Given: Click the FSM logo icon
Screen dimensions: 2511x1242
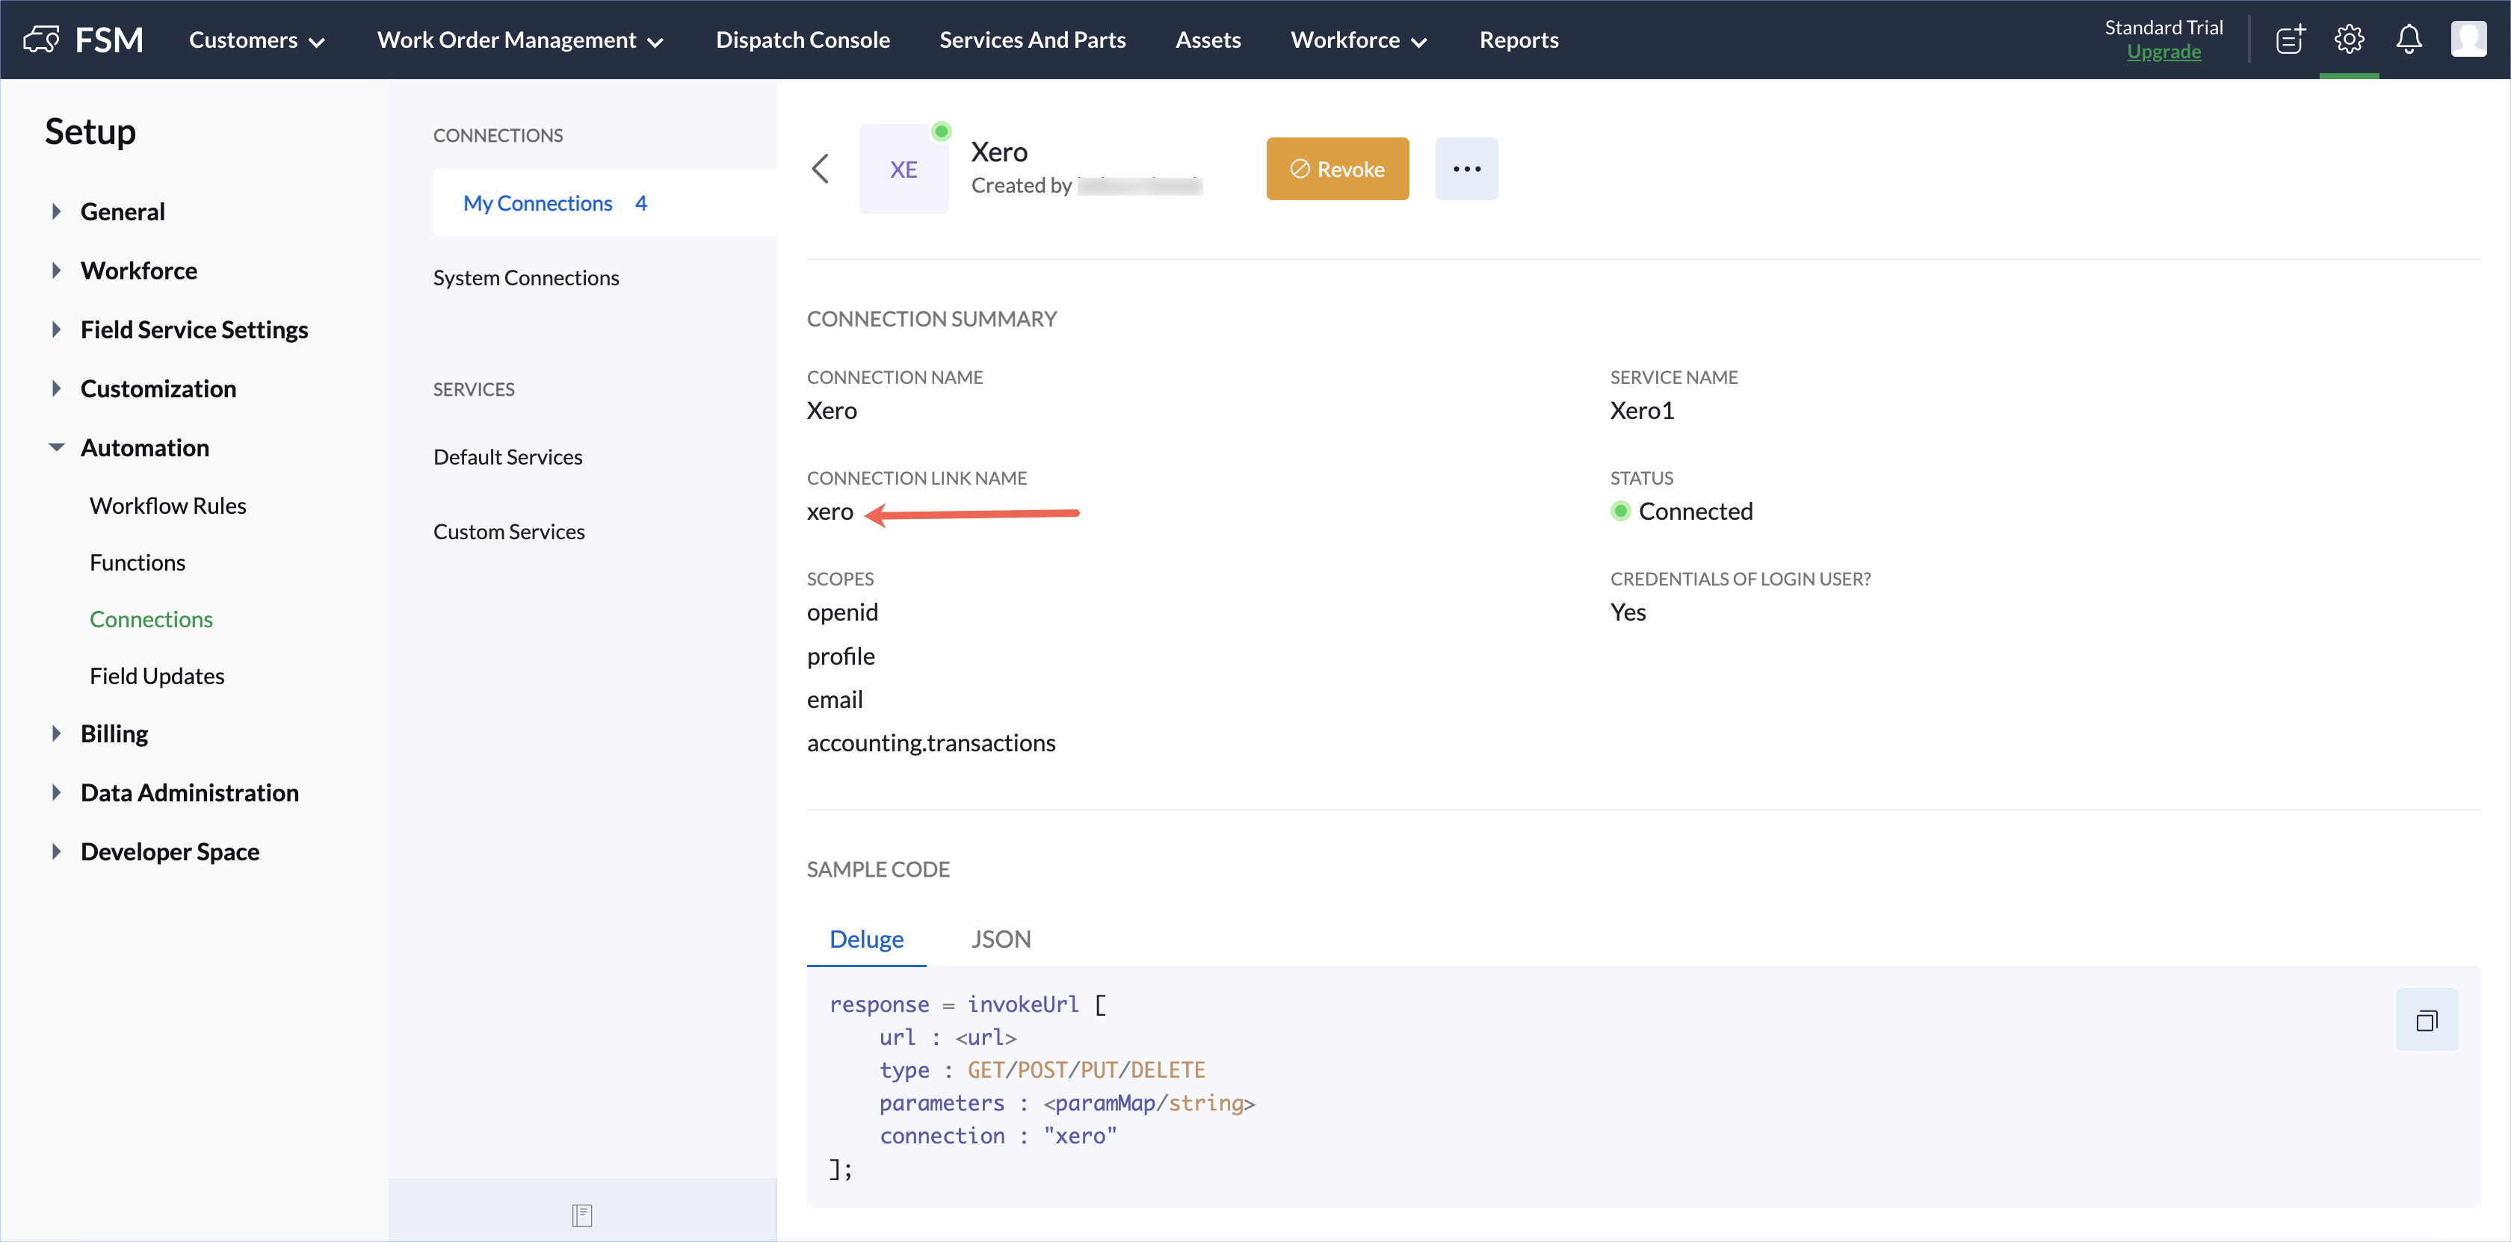Looking at the screenshot, I should point(41,39).
